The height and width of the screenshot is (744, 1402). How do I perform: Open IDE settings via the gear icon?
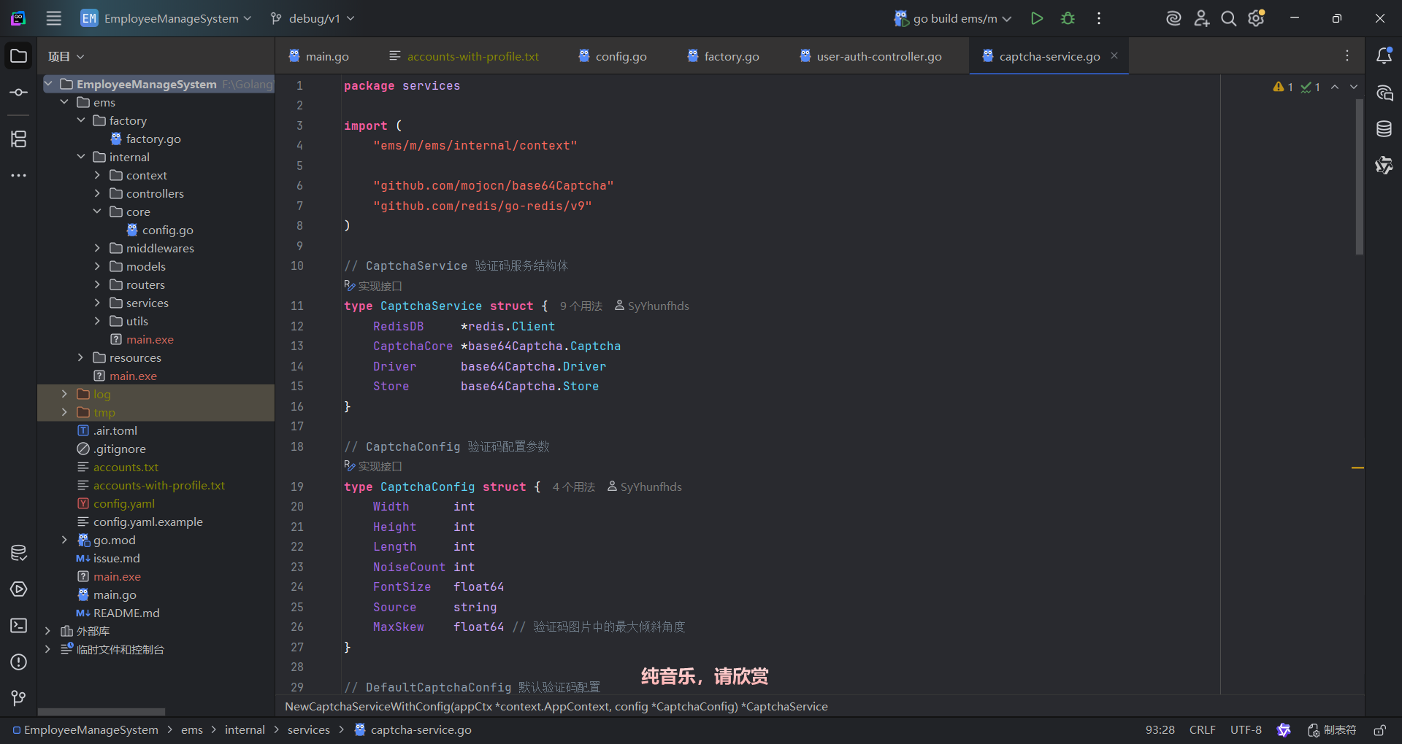coord(1256,18)
